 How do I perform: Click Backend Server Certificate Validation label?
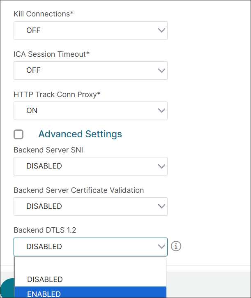pos(79,190)
